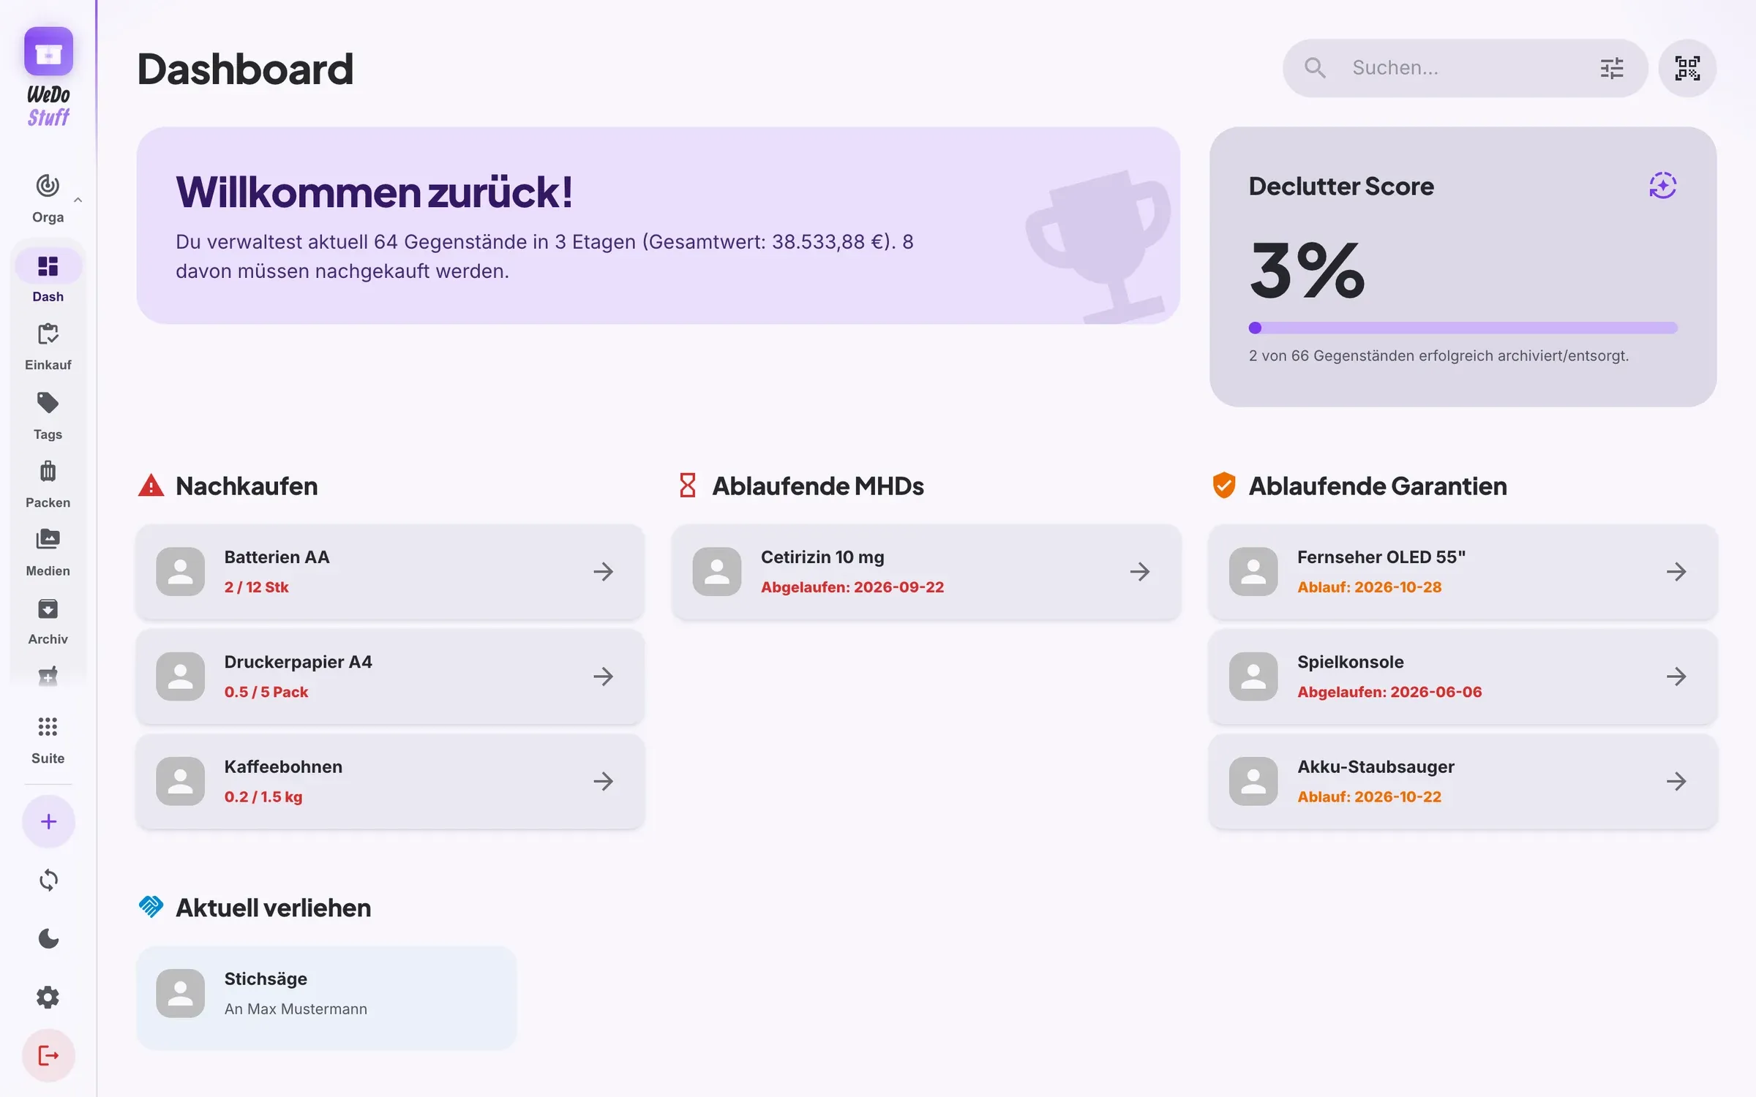Click the Spielkonsole title text
1756x1097 pixels.
point(1350,661)
